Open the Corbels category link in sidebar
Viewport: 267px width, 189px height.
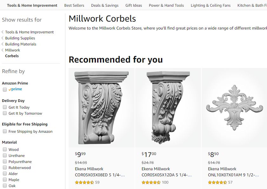(12, 56)
